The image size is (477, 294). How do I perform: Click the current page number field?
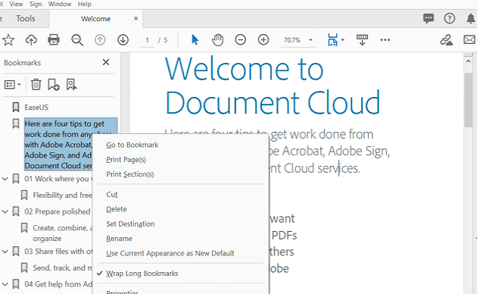[x=147, y=40]
